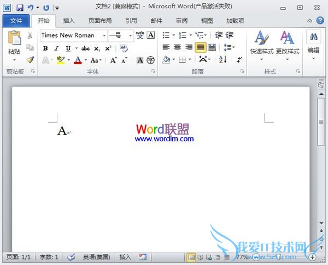Grow font size with large A icon
Image resolution: width=328 pixels, height=265 pixels.
(113, 61)
